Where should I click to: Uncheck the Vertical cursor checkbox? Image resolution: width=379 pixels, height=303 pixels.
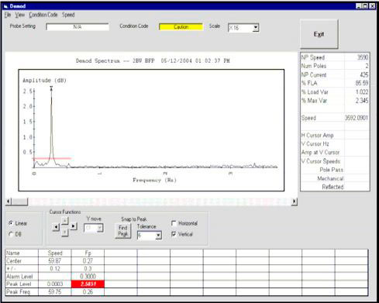[x=174, y=234]
